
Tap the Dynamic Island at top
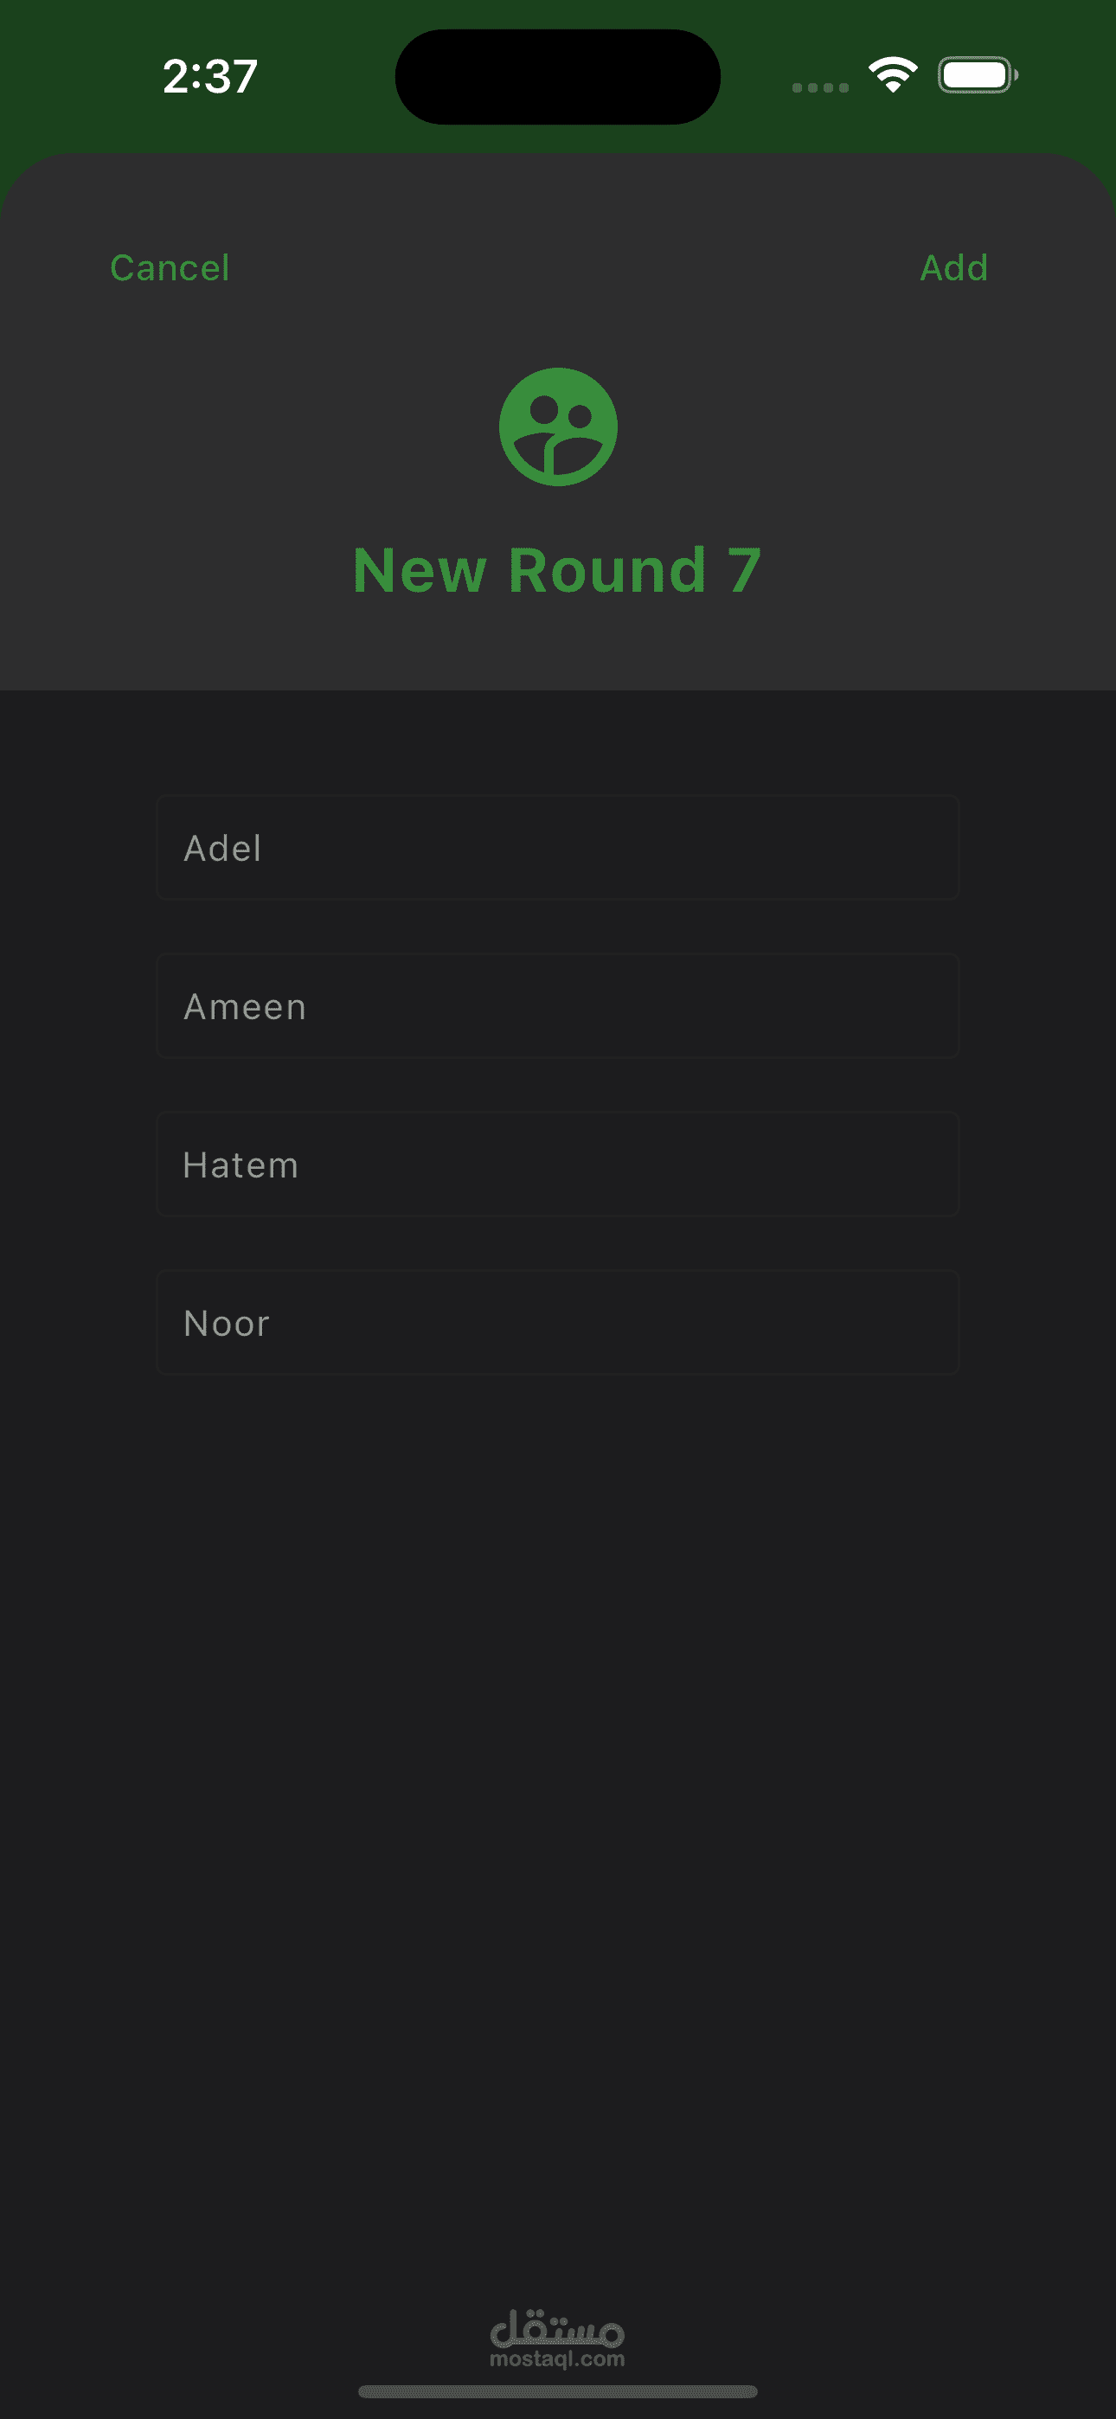point(557,76)
